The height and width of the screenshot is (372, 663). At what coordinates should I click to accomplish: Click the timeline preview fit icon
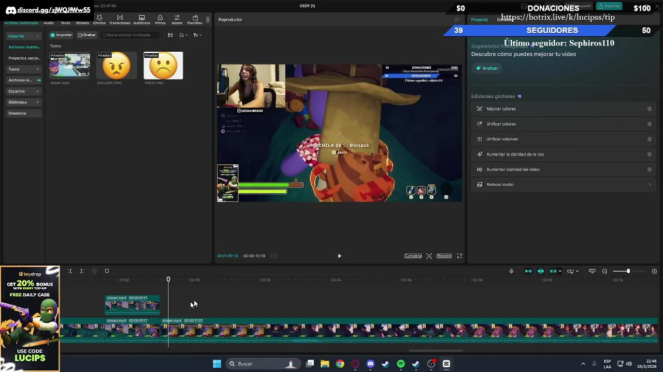tap(592, 271)
